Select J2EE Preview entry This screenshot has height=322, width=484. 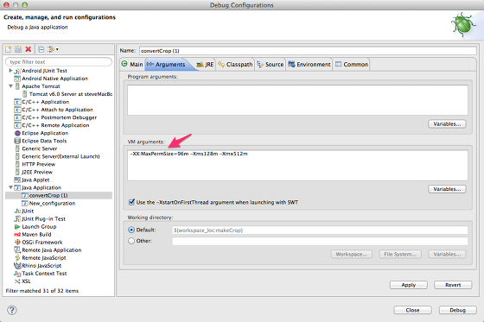[37, 172]
